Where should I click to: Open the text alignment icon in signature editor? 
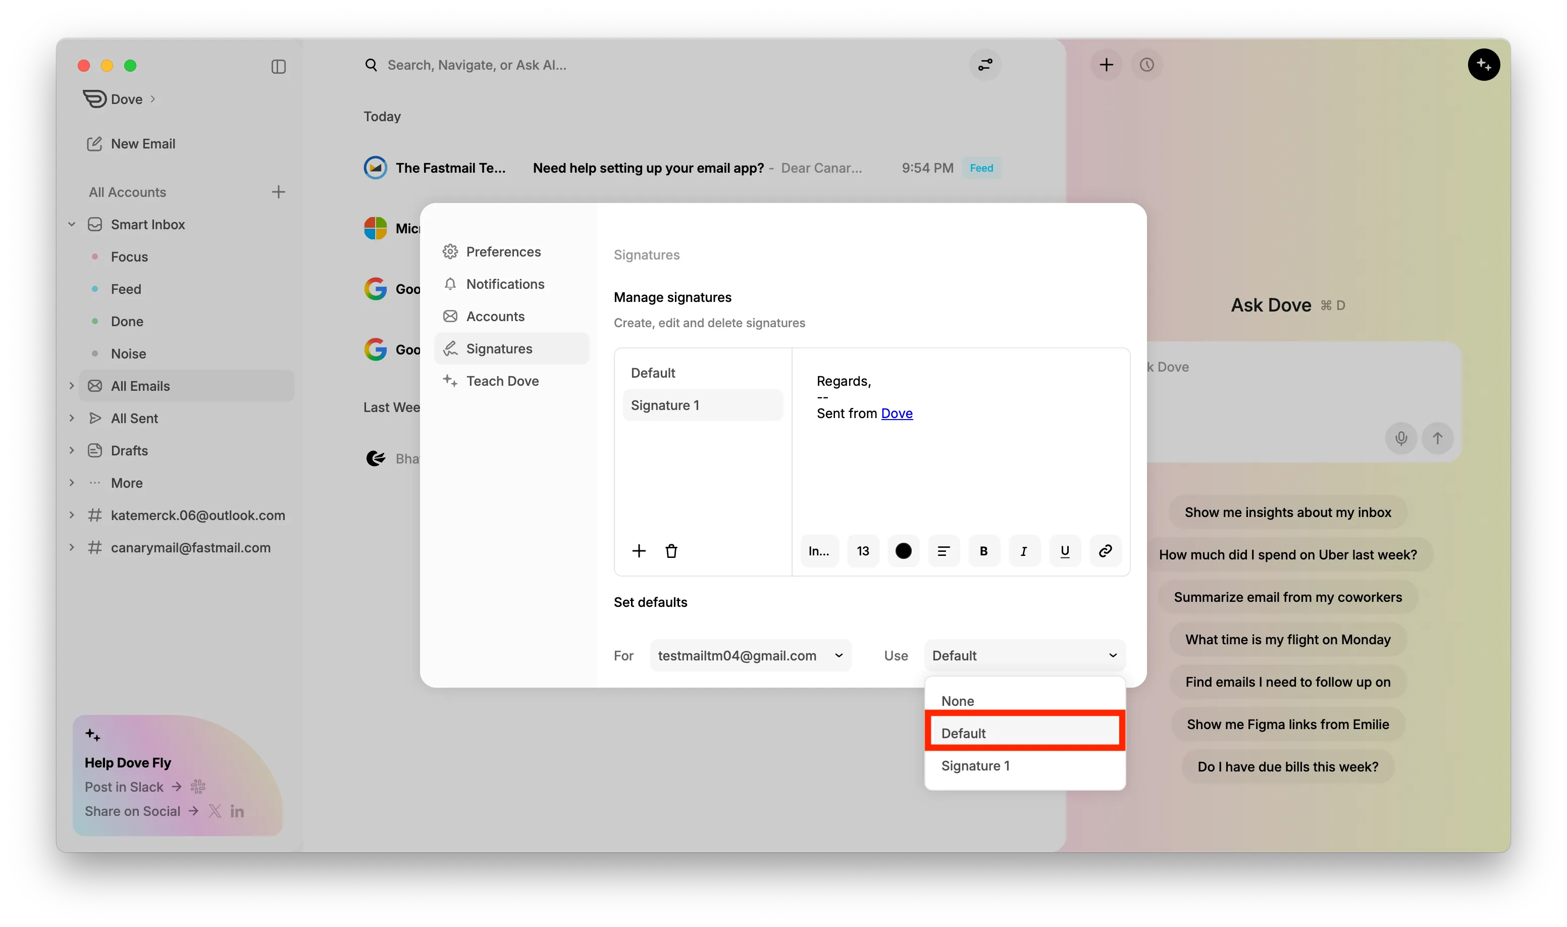943,551
